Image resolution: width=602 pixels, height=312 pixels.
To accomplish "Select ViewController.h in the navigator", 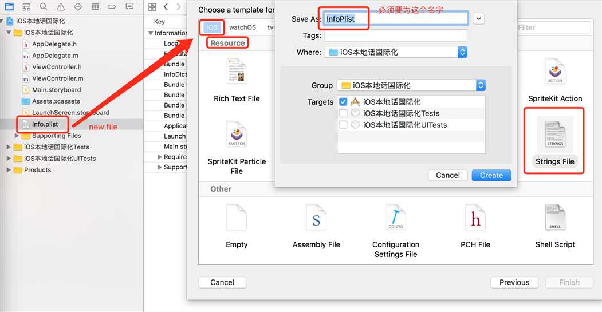I will [x=57, y=67].
